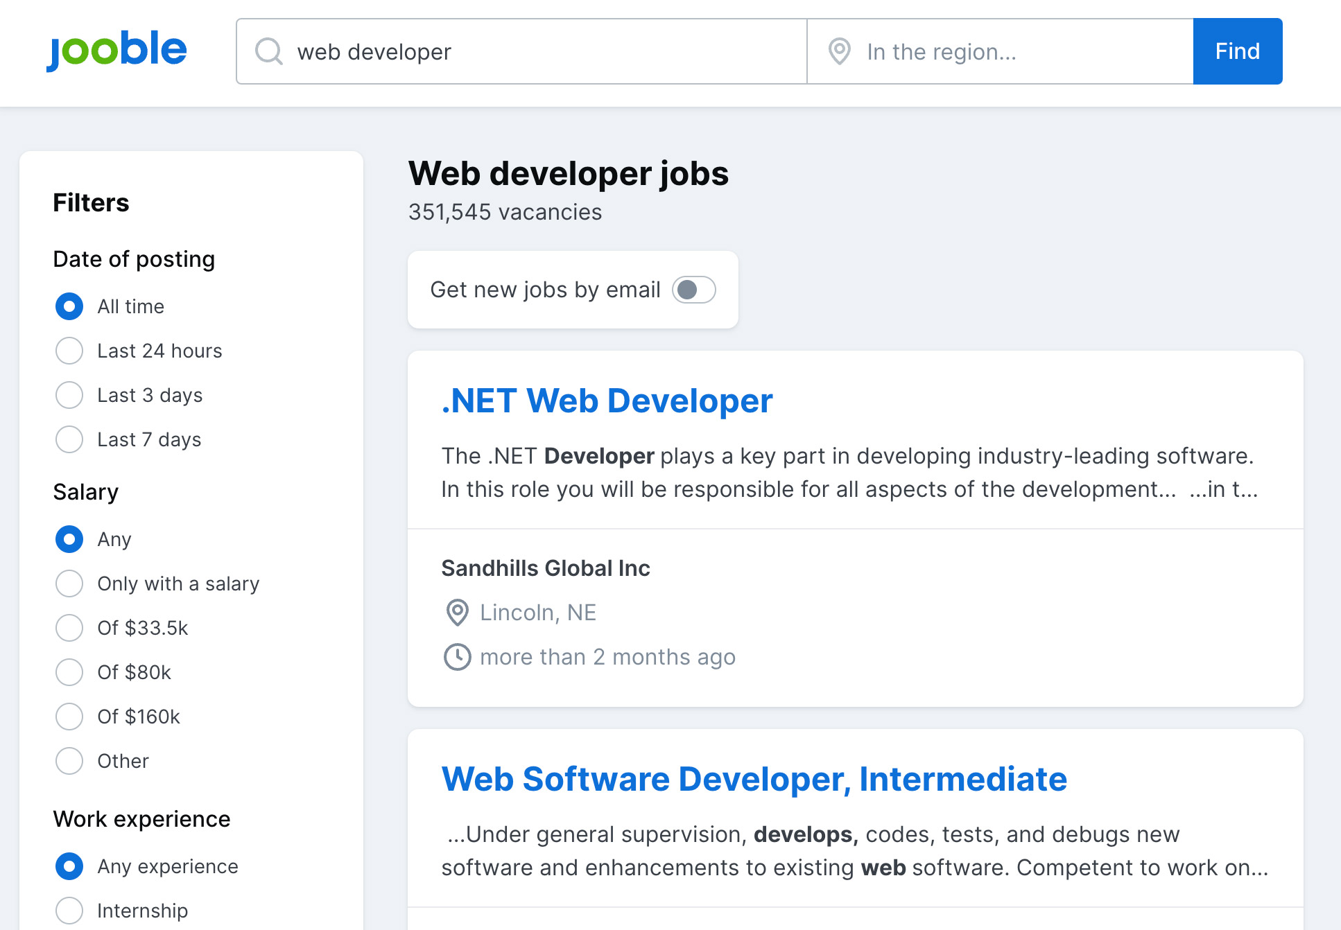Click the Date of posting label

click(134, 259)
